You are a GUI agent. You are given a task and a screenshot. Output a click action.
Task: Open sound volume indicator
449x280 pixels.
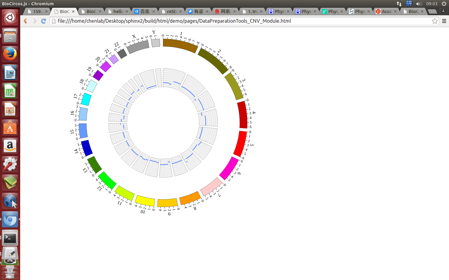(419, 4)
